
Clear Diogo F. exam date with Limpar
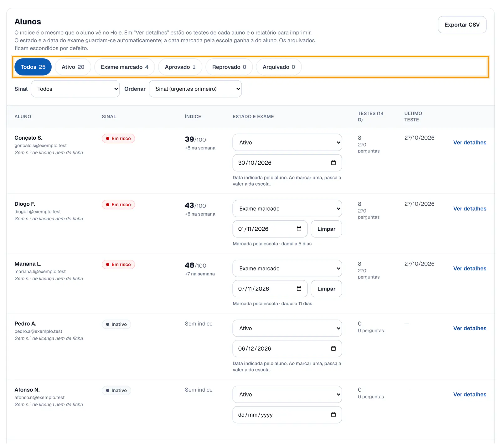[x=326, y=229]
